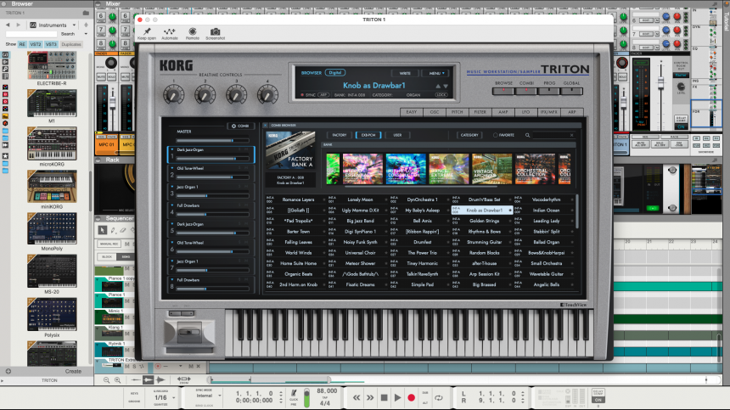Adjust the MASTER volume slider
This screenshot has height=410, width=730.
pyautogui.click(x=212, y=140)
